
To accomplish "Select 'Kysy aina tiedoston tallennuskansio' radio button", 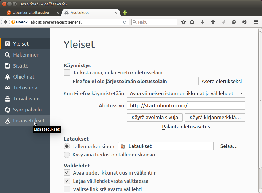I will [x=67, y=155].
